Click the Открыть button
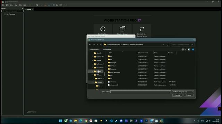The image size is (222, 124). [177, 95]
